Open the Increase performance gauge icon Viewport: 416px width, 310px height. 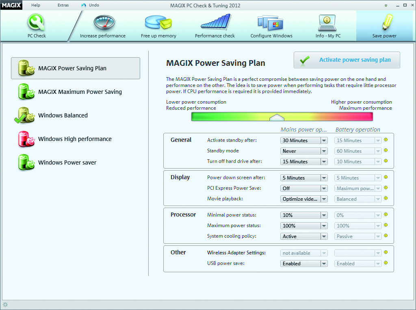point(104,22)
